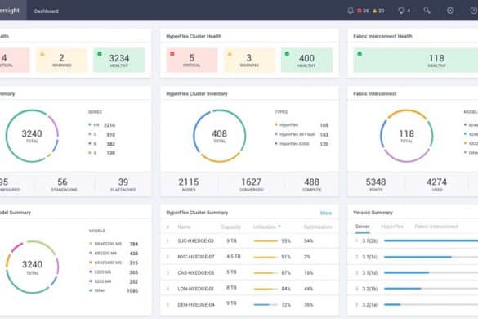This screenshot has width=478, height=319.
Task: Click the green dot on the 3234 healthy tile
Action: (100, 54)
